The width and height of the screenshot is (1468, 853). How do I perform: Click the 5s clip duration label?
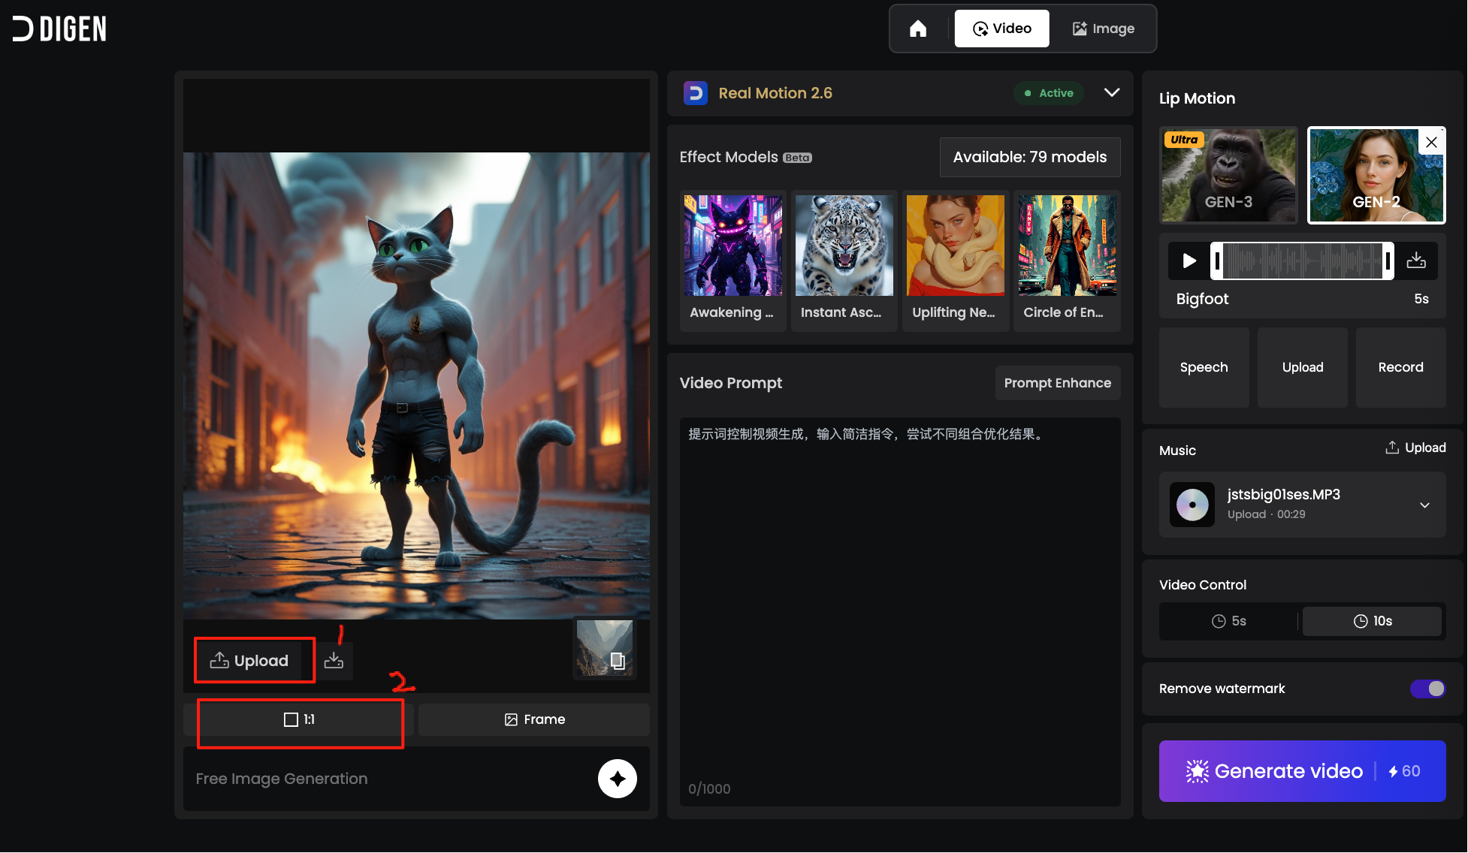[x=1421, y=299]
